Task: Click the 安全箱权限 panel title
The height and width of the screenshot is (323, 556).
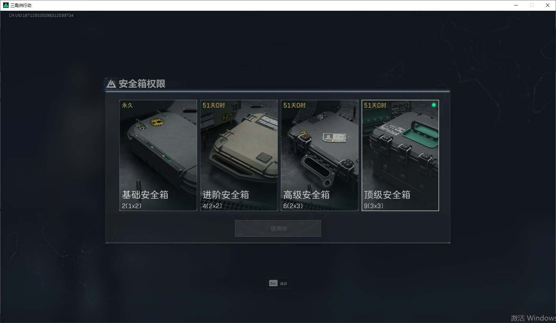Action: tap(142, 84)
